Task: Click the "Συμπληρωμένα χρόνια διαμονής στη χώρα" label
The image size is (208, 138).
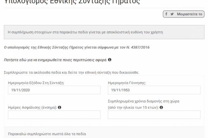Action: click(143, 101)
